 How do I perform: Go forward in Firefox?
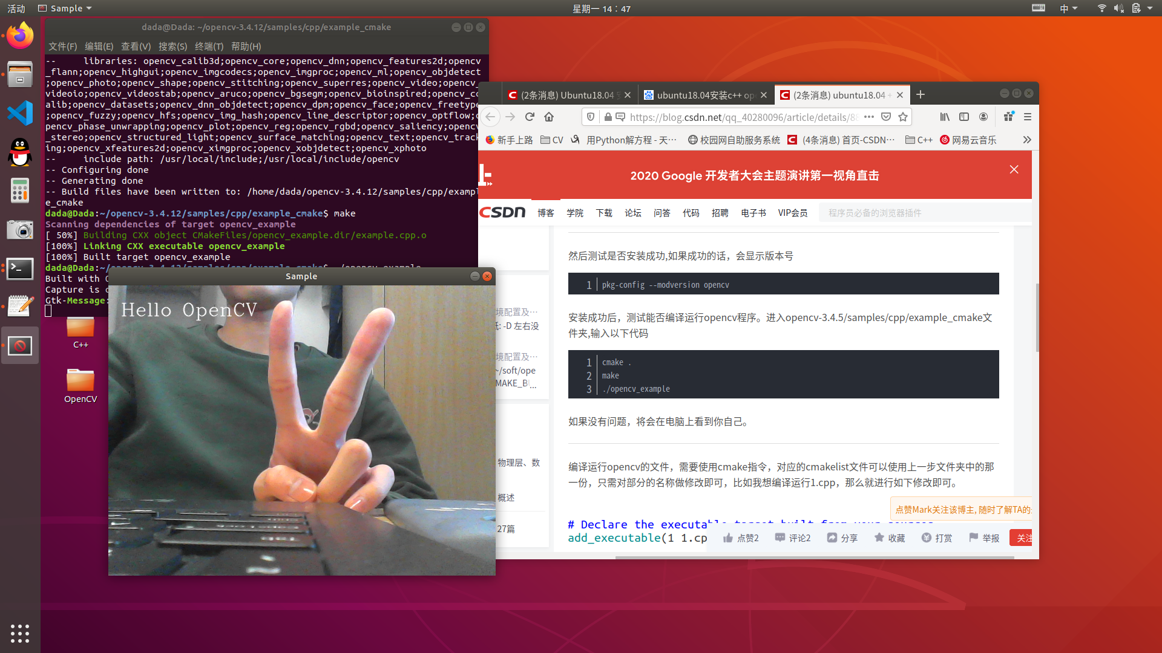tap(510, 117)
